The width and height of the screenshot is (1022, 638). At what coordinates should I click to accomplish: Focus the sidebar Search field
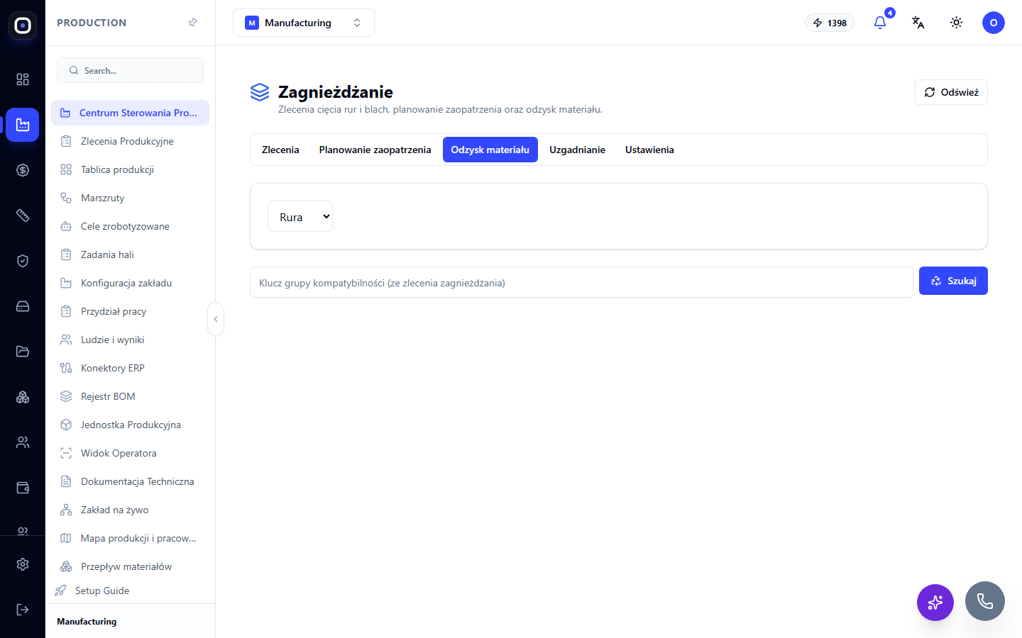131,70
